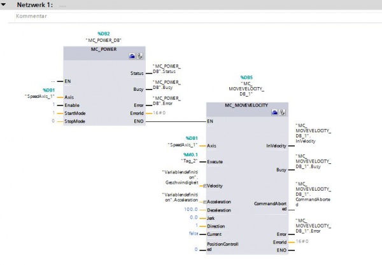Viewport: 382px width, 265px height.
Task: Open MC_POWER block diagnostics icon
Action: (x=139, y=56)
